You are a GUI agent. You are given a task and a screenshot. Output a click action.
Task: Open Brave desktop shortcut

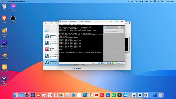[4, 19]
